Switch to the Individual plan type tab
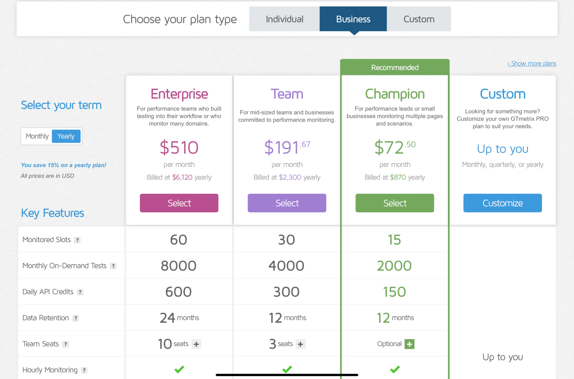 click(284, 19)
